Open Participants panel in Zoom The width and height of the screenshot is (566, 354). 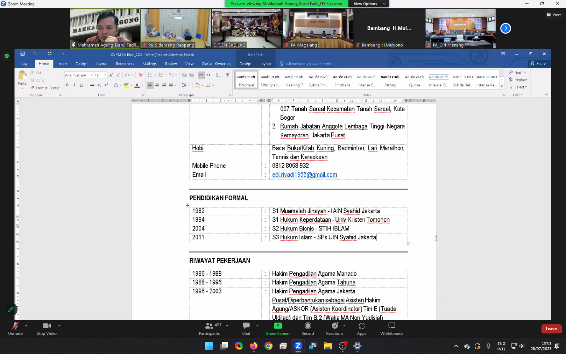pyautogui.click(x=209, y=329)
